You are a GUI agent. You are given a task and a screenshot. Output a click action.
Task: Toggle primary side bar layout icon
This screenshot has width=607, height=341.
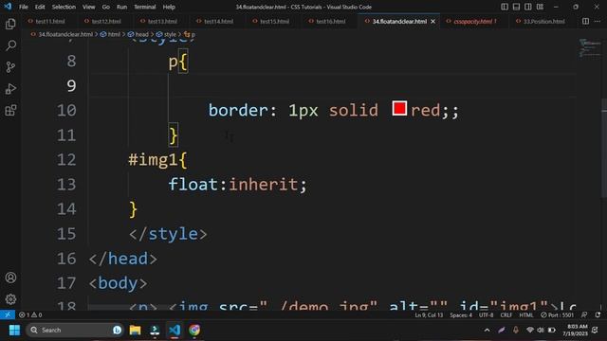pyautogui.click(x=505, y=7)
